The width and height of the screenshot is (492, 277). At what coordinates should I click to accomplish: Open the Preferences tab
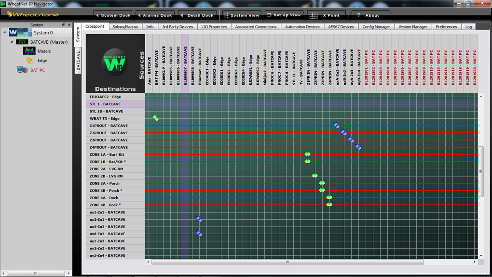[x=446, y=26]
